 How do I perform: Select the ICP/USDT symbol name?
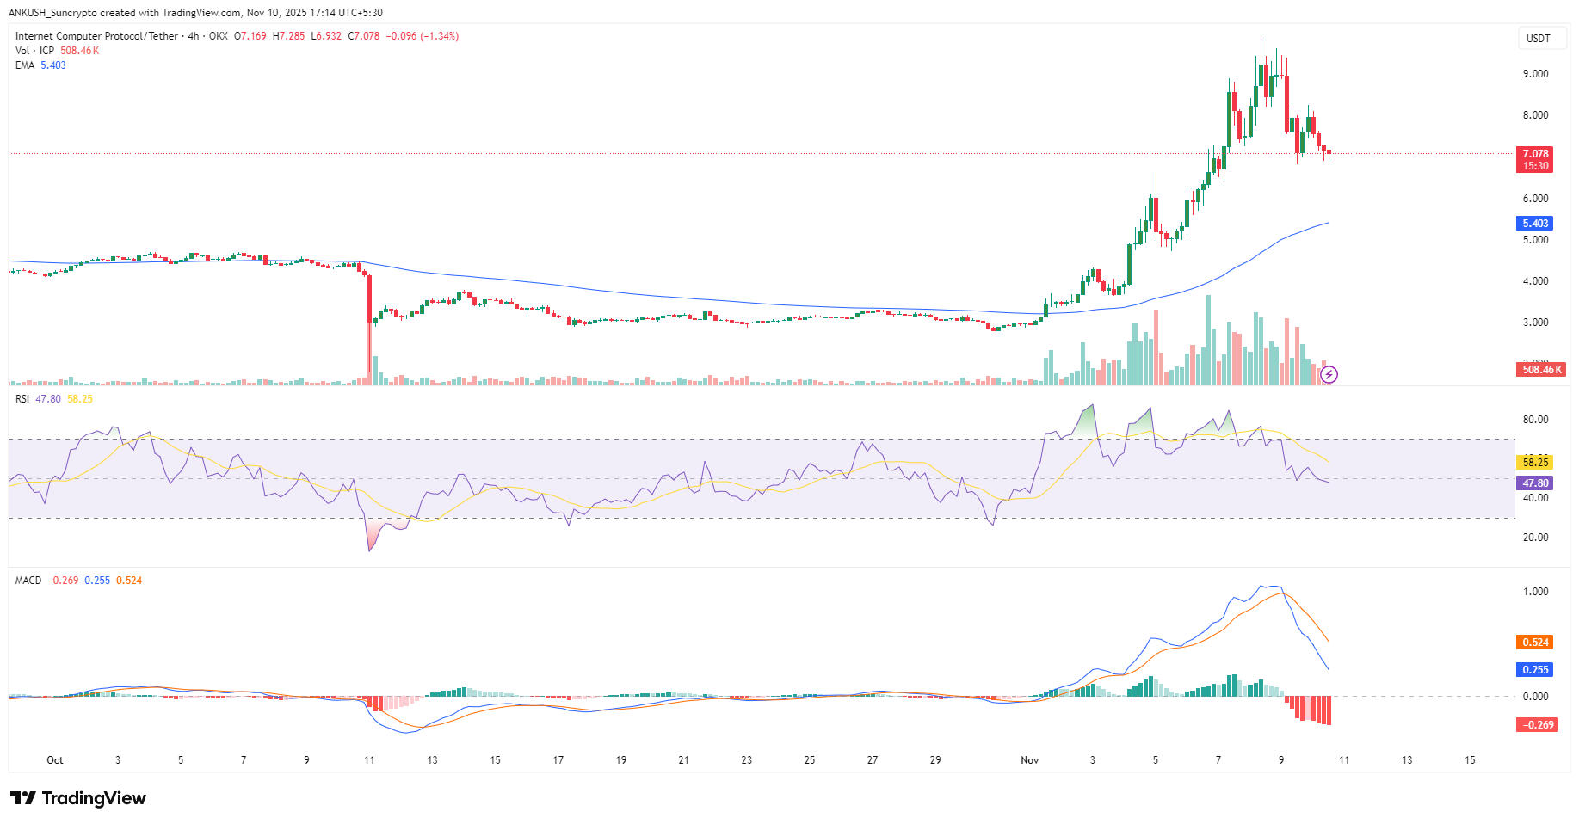pyautogui.click(x=97, y=36)
